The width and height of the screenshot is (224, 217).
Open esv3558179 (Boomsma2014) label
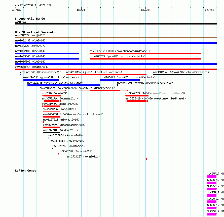[60, 98]
